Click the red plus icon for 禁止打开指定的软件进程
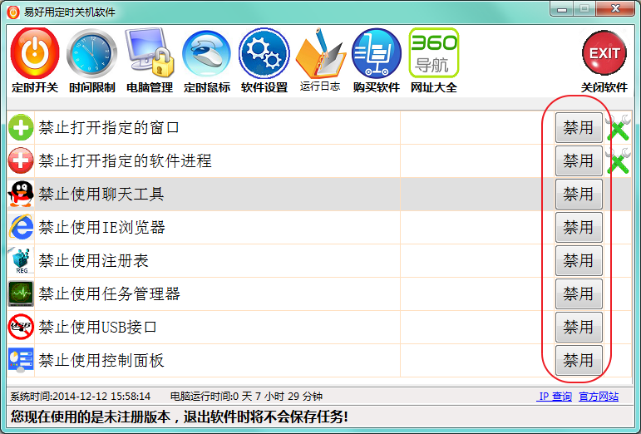 pos(21,160)
